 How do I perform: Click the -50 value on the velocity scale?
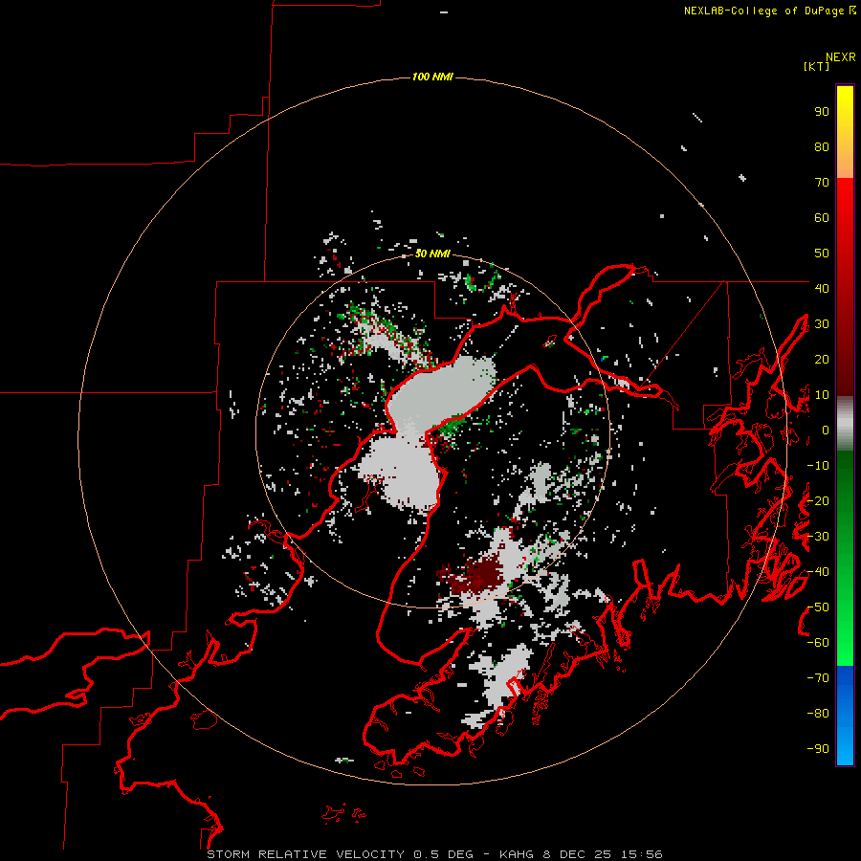tap(818, 607)
